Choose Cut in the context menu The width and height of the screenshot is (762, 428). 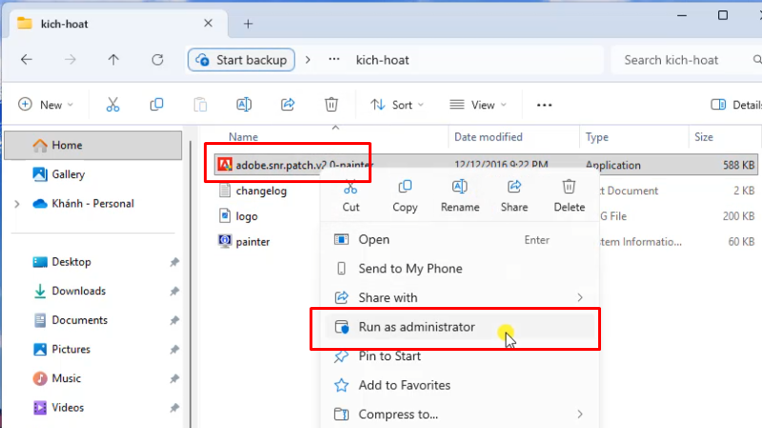[x=351, y=196]
